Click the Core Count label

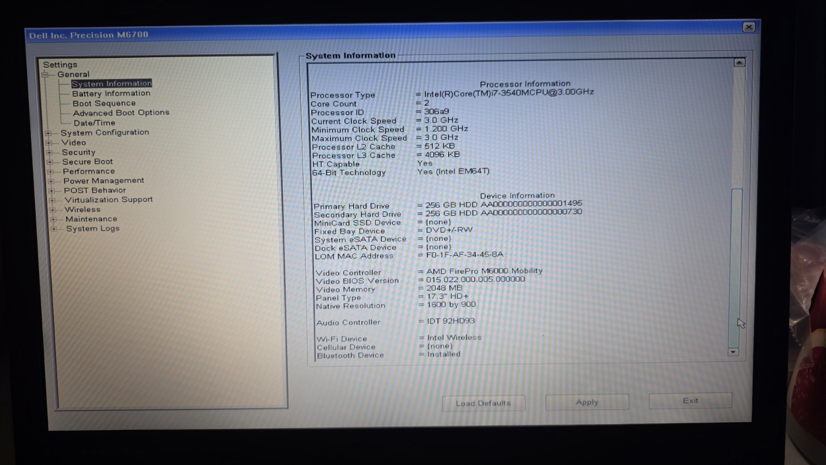(x=333, y=104)
